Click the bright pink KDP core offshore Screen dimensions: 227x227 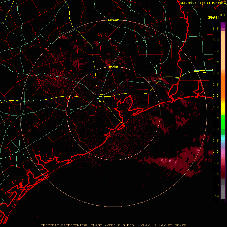[170, 161]
